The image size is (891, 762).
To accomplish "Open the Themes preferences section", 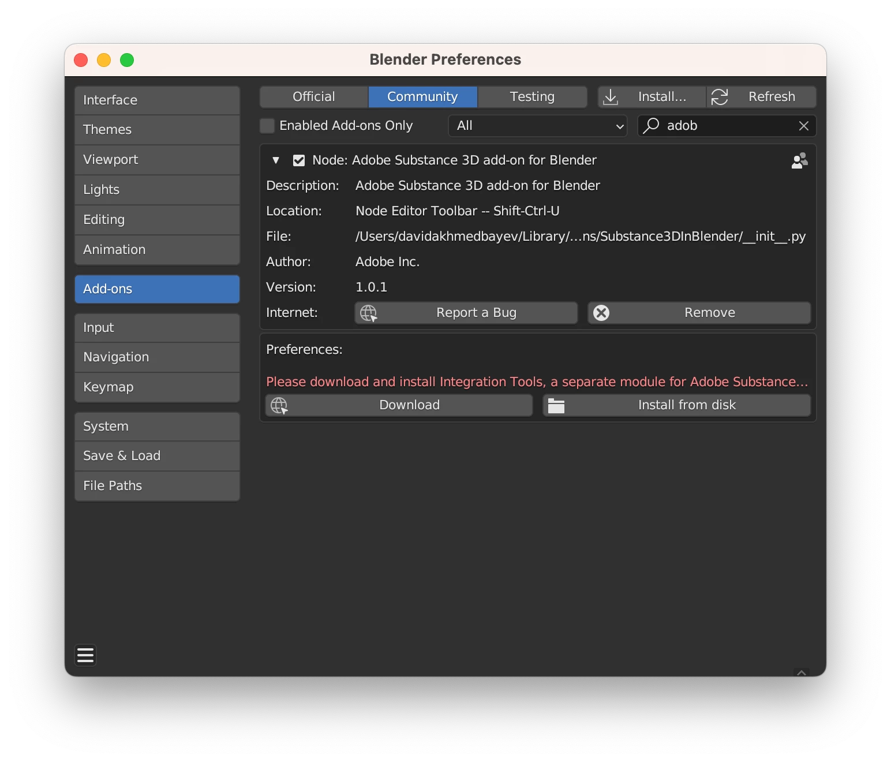I will 157,130.
